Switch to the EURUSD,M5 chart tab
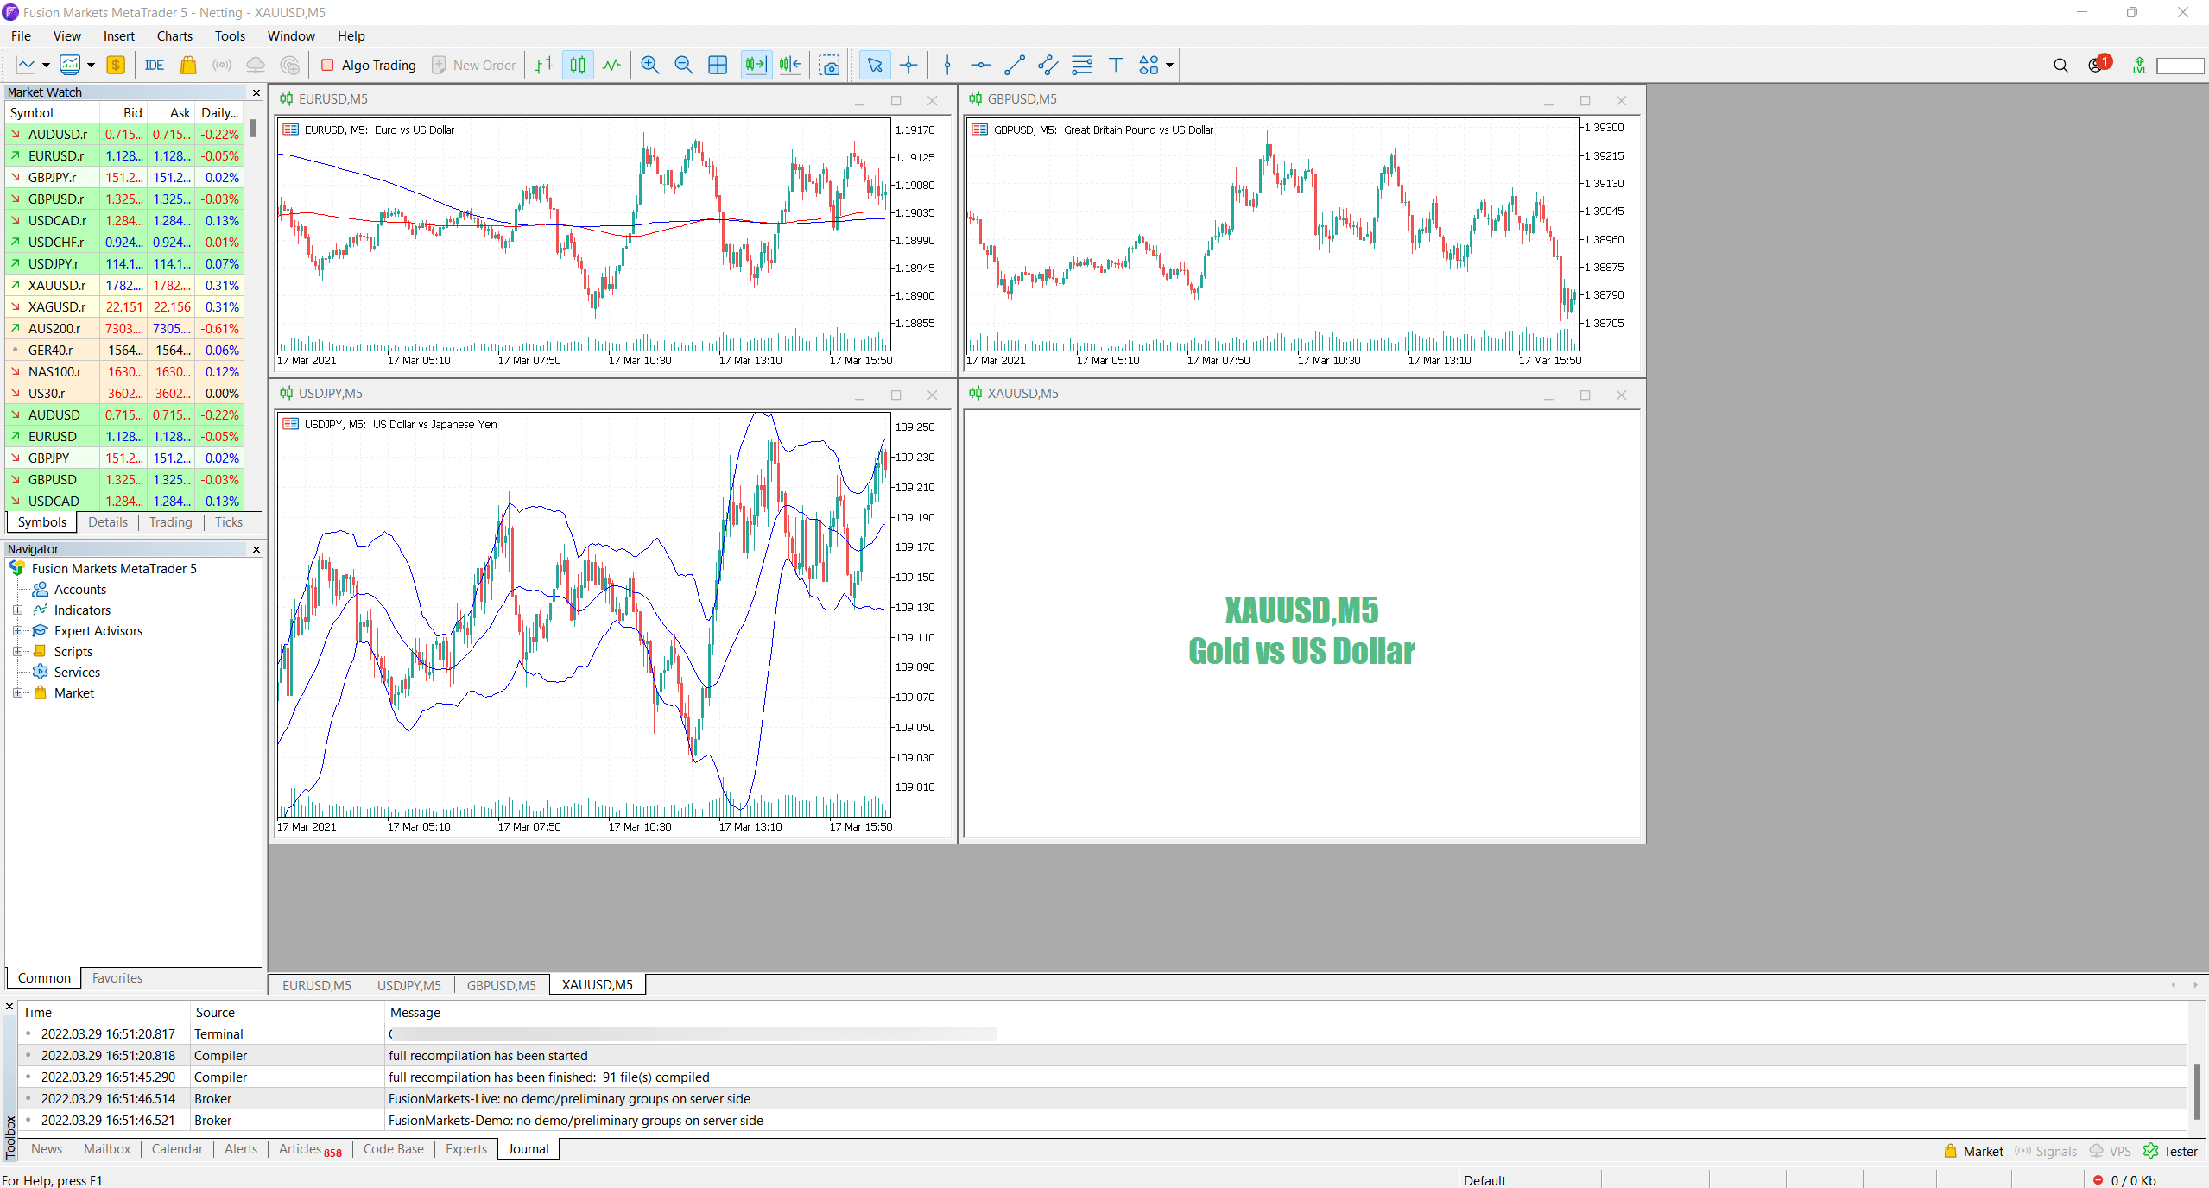The image size is (2209, 1188). [318, 984]
